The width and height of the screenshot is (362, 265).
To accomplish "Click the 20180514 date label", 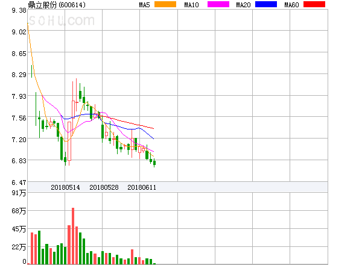I will coord(65,187).
